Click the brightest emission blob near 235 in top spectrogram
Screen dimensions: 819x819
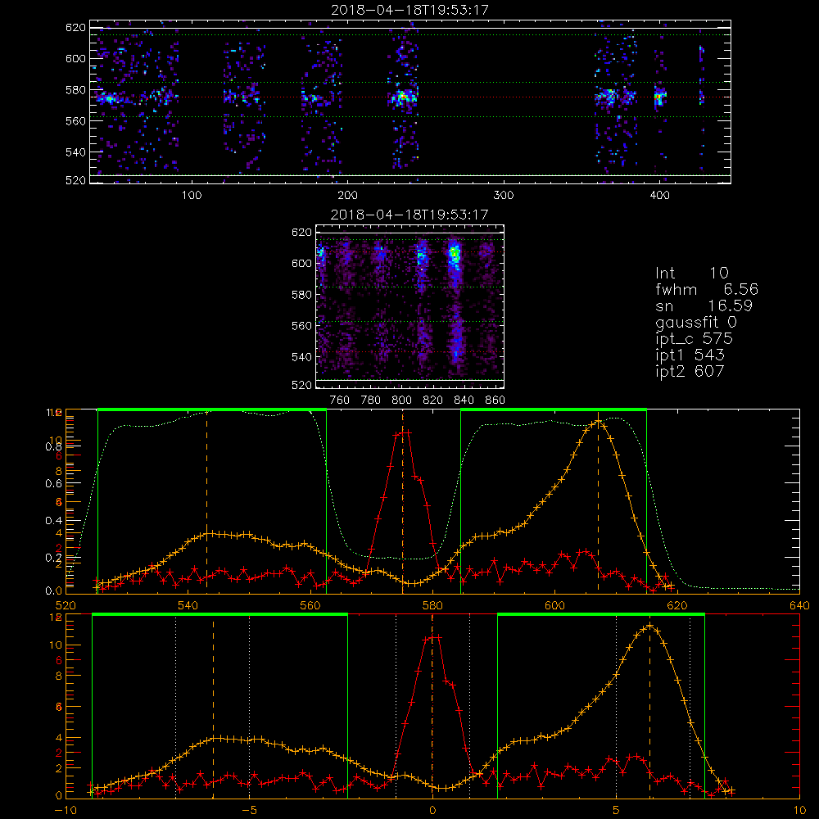point(403,97)
